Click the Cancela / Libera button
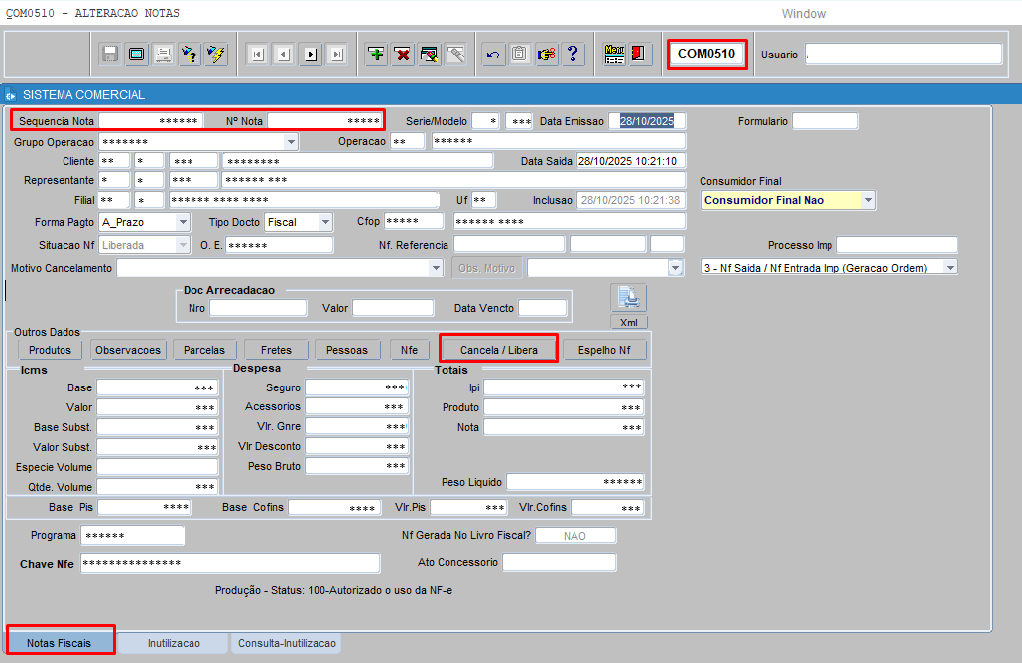The height and width of the screenshot is (663, 1022). (x=498, y=350)
